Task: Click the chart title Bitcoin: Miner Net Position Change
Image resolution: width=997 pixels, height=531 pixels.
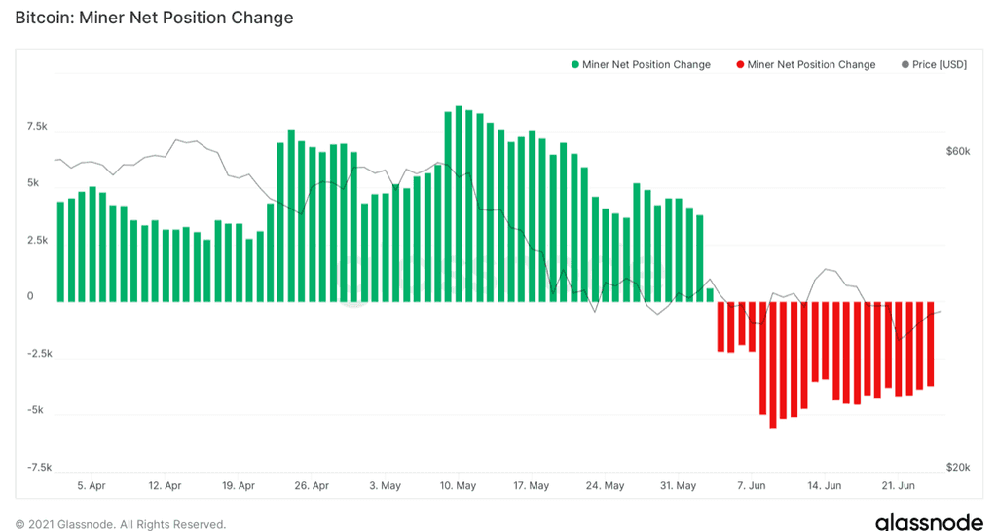Action: coord(154,18)
